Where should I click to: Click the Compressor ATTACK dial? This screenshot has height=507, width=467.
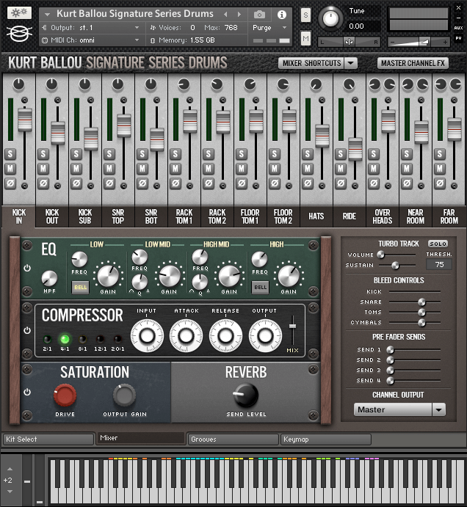pos(186,335)
